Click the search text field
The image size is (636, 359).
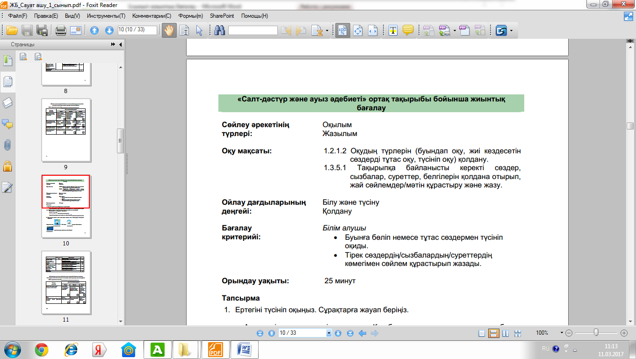(253, 30)
